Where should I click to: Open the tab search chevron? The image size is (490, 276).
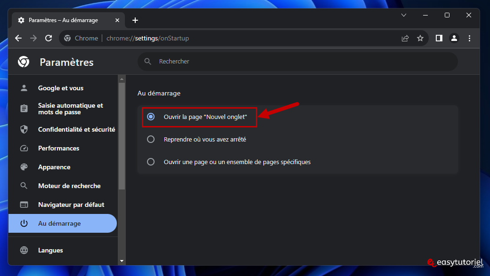(x=404, y=15)
